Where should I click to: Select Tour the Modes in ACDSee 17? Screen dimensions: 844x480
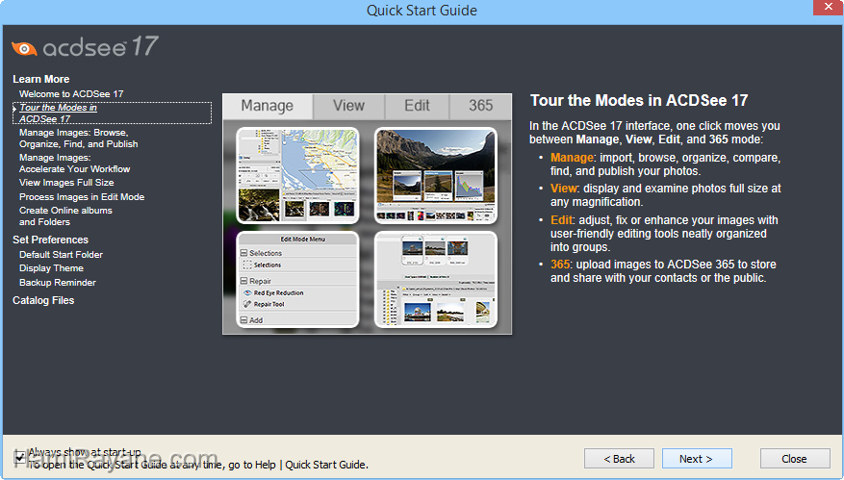112,113
